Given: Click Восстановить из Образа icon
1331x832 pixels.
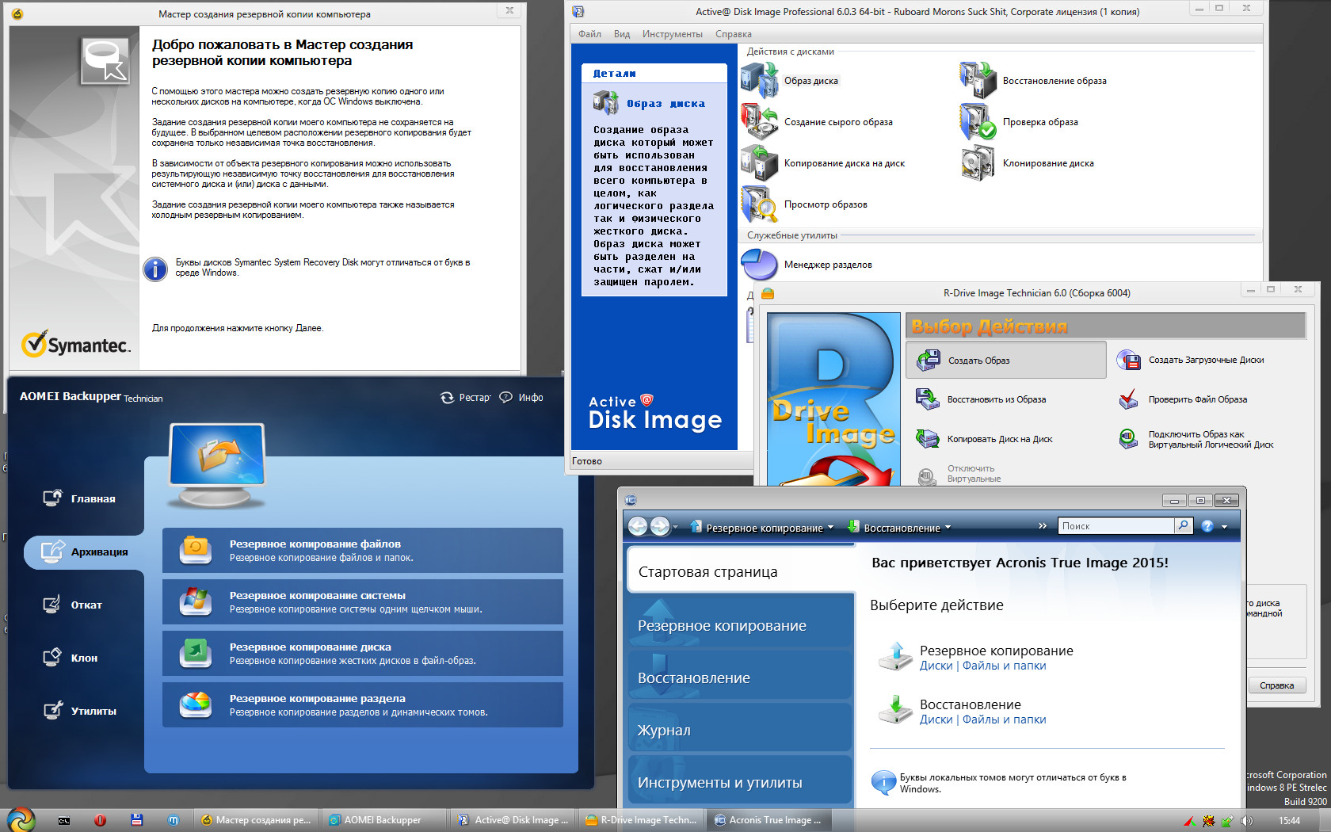Looking at the screenshot, I should (928, 399).
